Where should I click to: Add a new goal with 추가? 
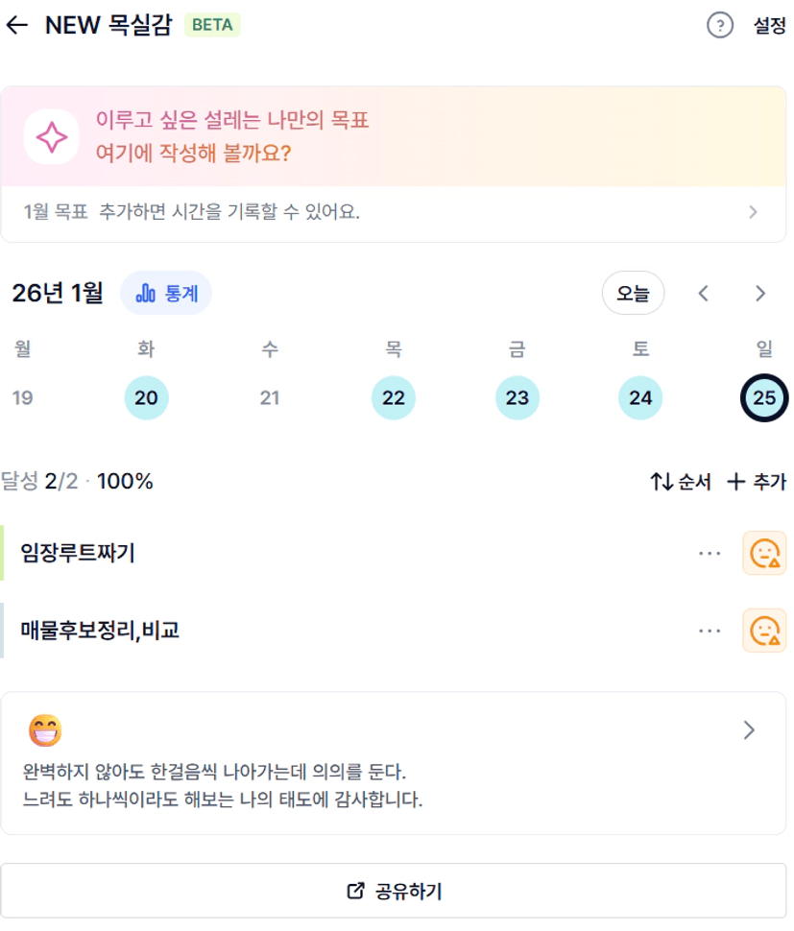(x=757, y=482)
